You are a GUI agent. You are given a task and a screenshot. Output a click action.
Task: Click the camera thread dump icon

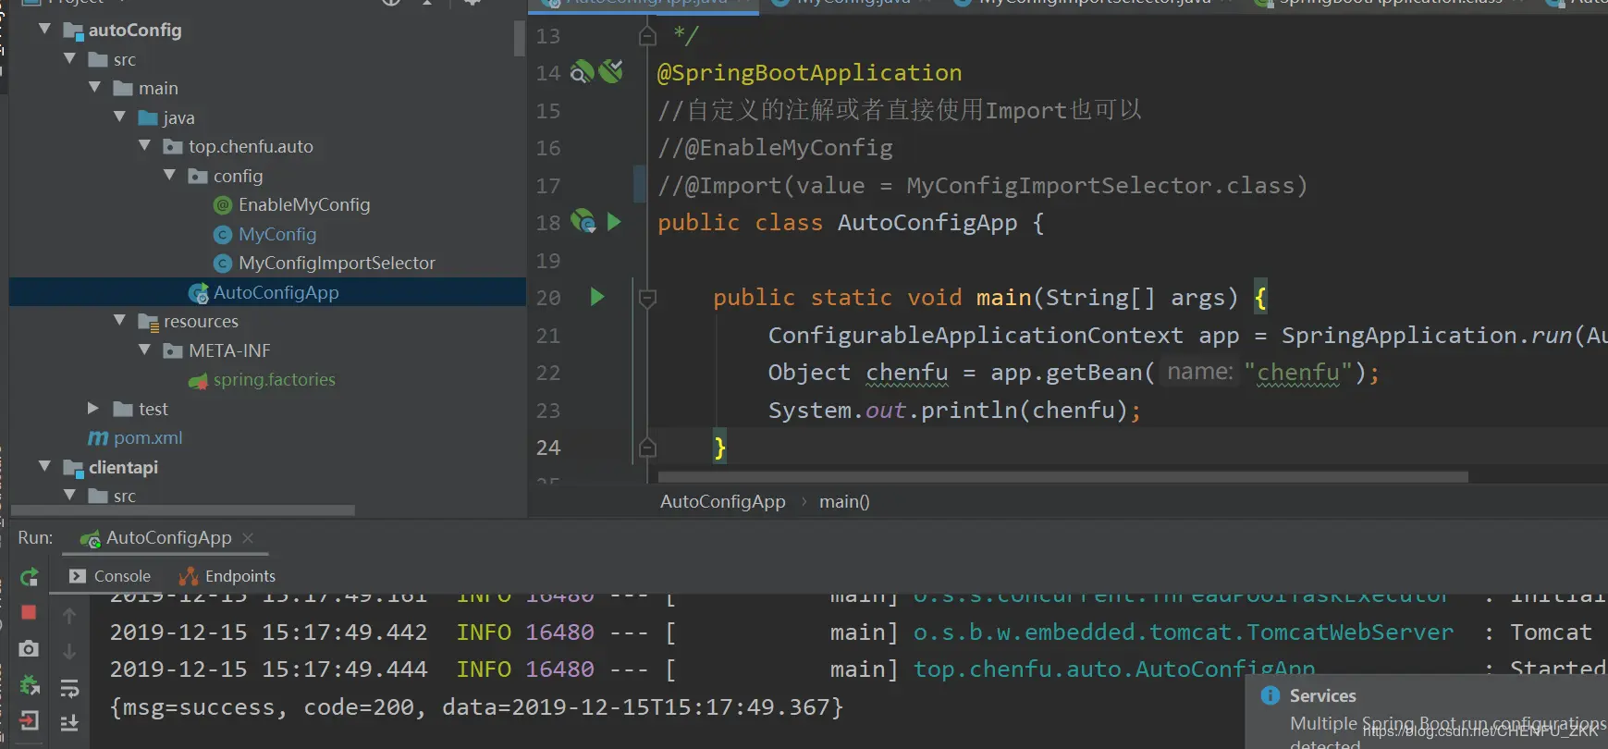29,649
